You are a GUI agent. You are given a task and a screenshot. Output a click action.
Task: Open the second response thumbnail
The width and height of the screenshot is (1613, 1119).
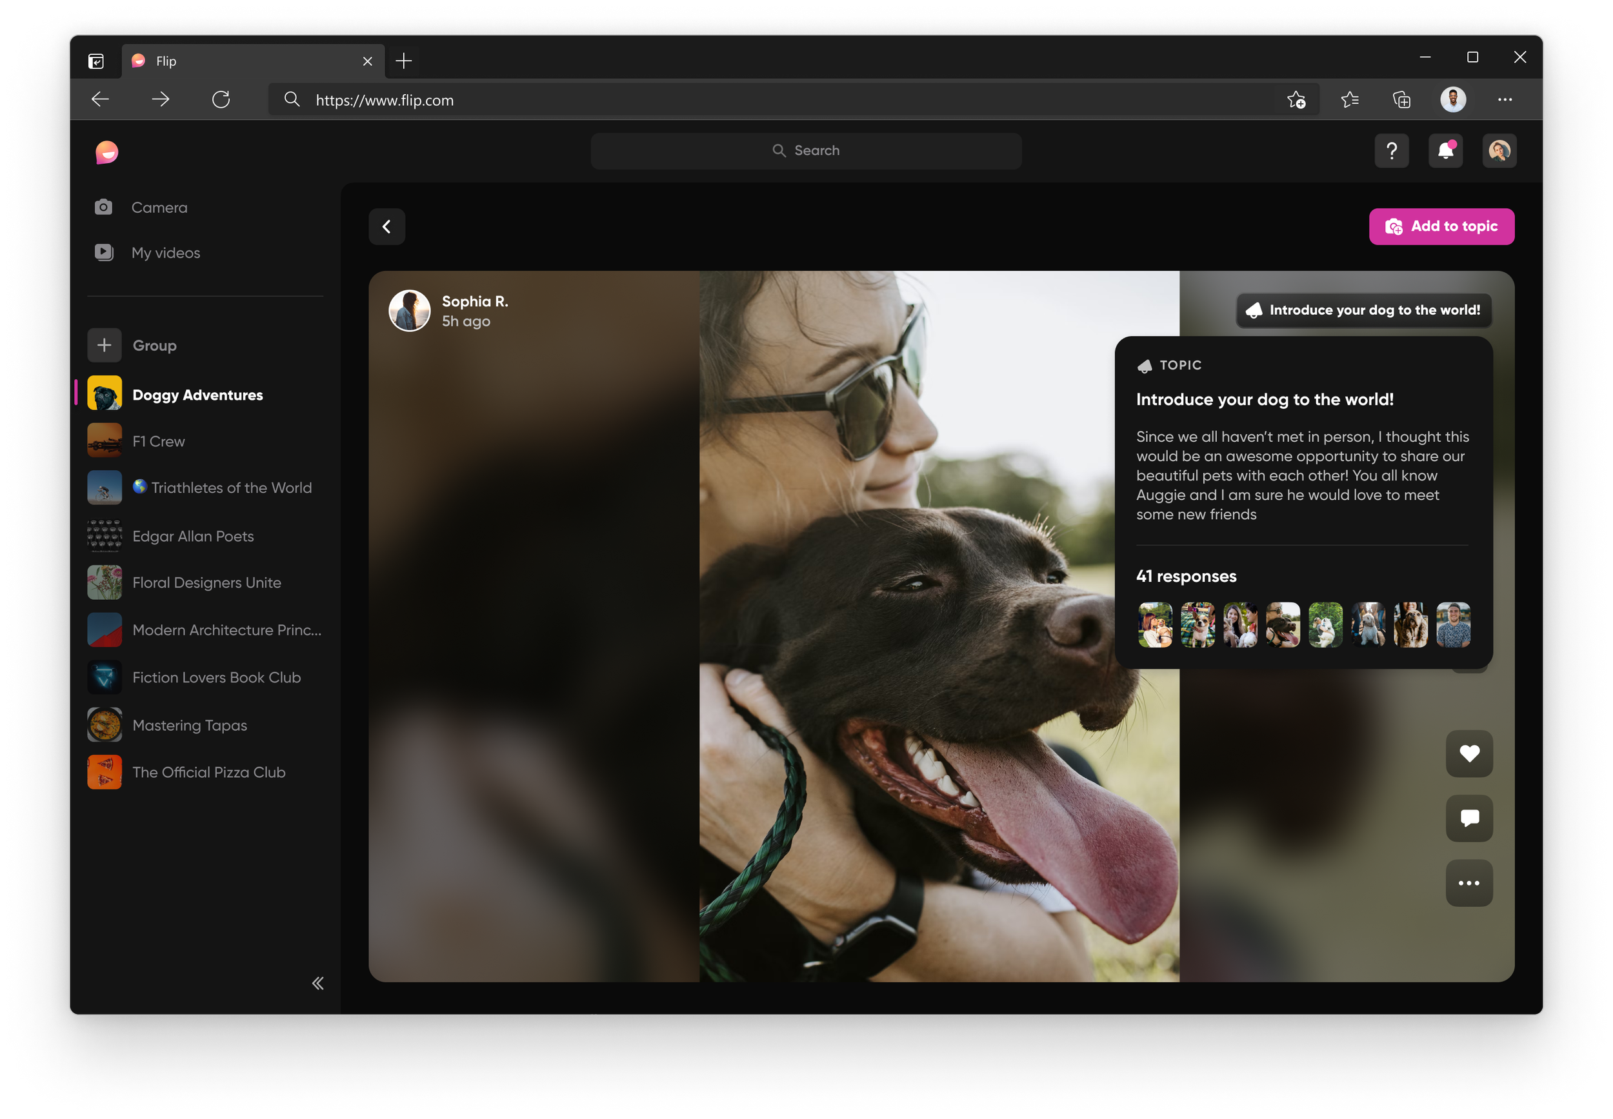(x=1198, y=625)
